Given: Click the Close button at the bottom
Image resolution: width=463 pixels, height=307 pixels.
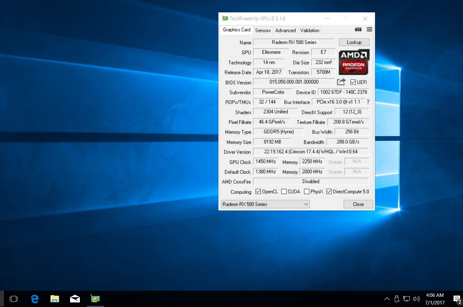Looking at the screenshot, I should coord(358,204).
